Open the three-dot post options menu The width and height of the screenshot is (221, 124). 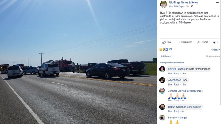click(x=217, y=3)
